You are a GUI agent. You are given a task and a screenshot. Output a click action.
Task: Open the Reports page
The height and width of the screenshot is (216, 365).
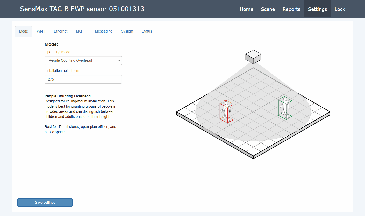pyautogui.click(x=291, y=9)
